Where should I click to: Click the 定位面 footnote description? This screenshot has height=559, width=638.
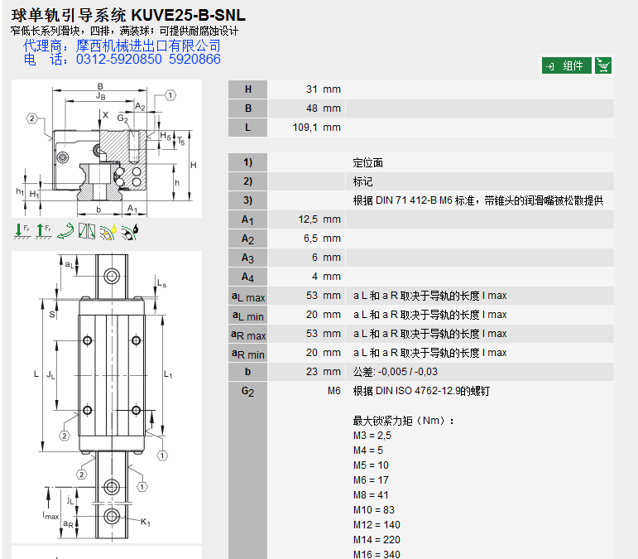[x=368, y=162]
